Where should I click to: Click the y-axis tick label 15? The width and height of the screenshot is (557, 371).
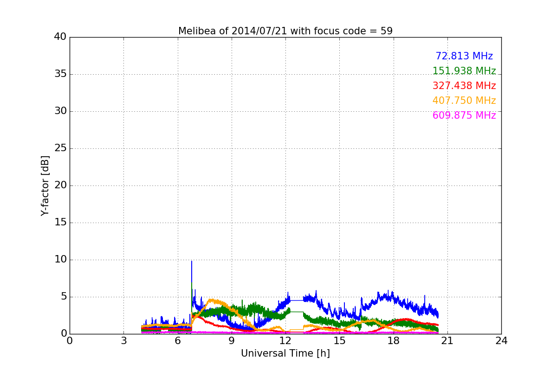pyautogui.click(x=60, y=223)
